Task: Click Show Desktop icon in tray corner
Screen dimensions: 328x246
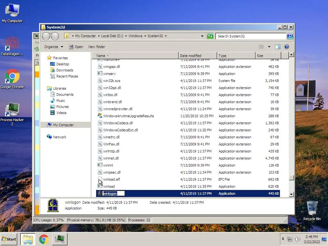Action: tap(324, 239)
